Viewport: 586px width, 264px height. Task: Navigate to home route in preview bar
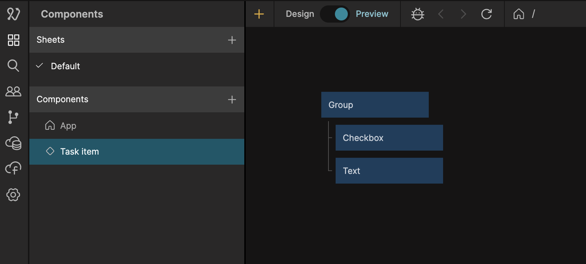(x=519, y=14)
